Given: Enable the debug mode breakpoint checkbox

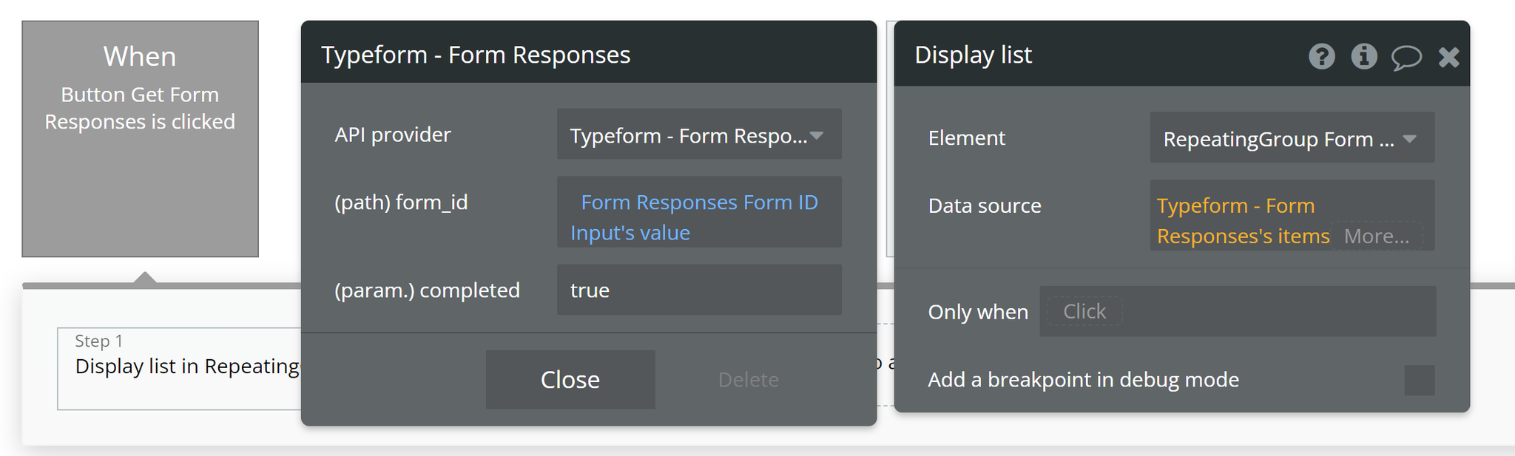Looking at the screenshot, I should coord(1420,380).
